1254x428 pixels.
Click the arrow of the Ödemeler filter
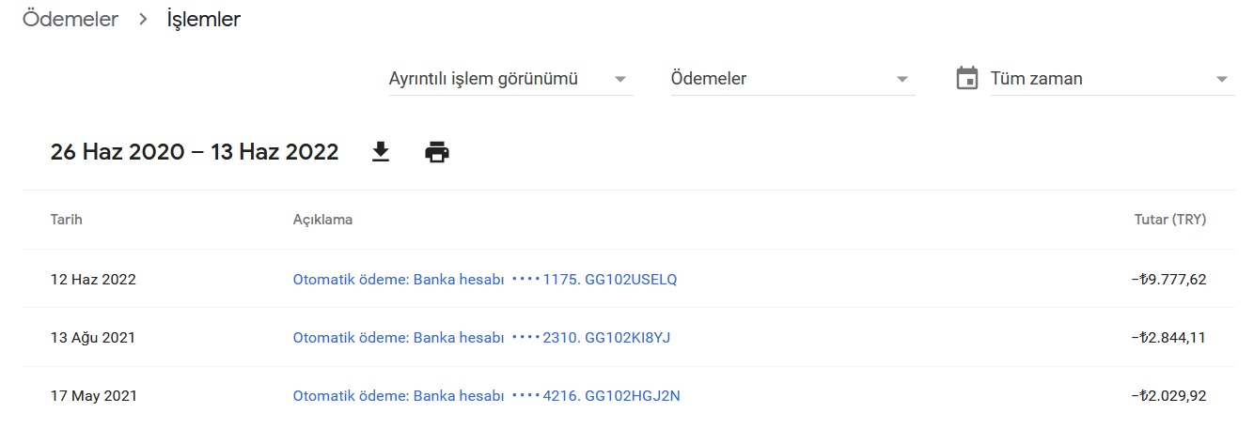pos(902,80)
